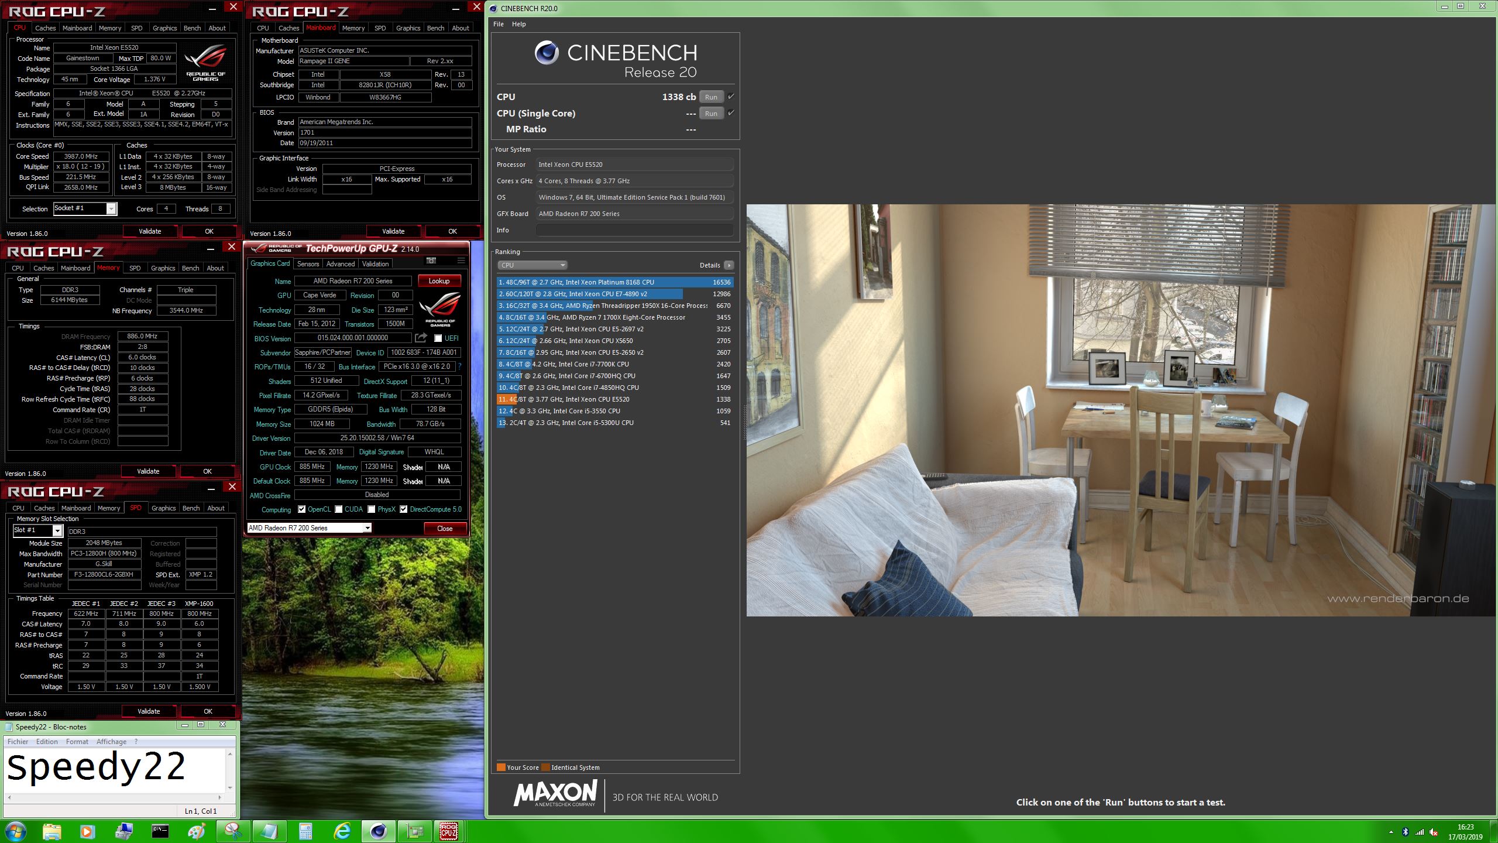Screen dimensions: 1498x843
Task: Open the muted volume tray icon
Action: point(1434,832)
